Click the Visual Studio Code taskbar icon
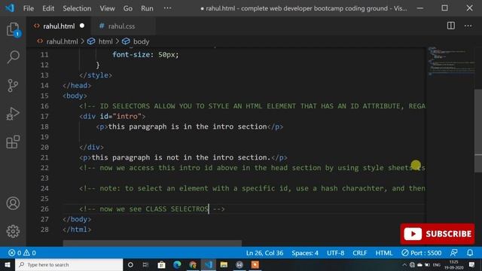The width and height of the screenshot is (482, 271). click(x=209, y=264)
